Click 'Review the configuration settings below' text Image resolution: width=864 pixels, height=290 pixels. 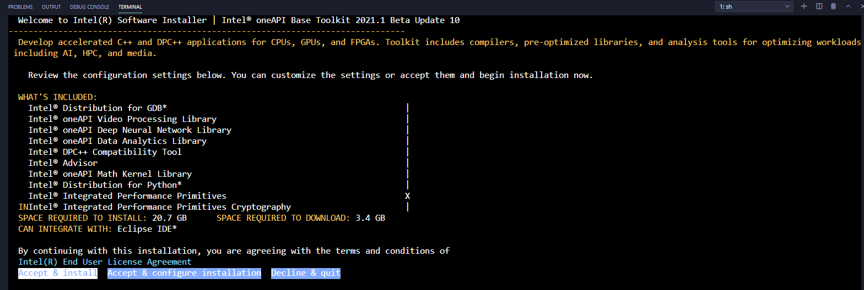click(x=127, y=75)
